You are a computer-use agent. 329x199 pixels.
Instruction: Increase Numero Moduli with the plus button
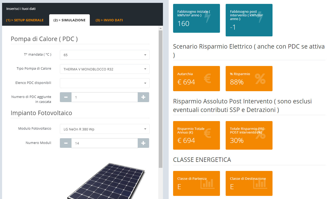click(x=143, y=143)
